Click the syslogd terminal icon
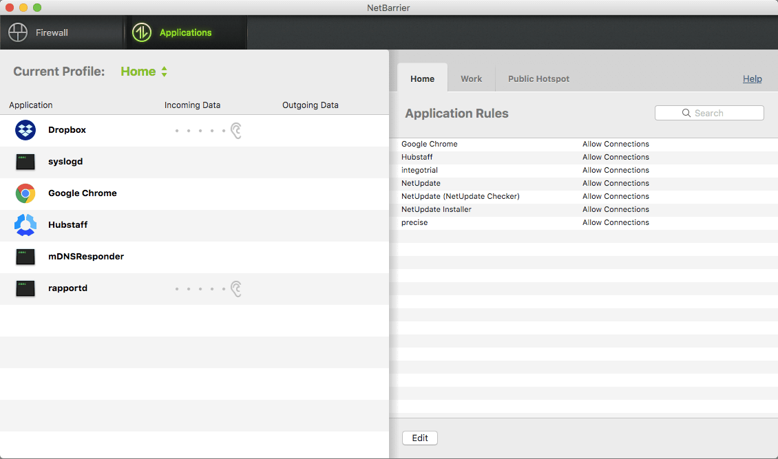This screenshot has height=459, width=778. (25, 162)
